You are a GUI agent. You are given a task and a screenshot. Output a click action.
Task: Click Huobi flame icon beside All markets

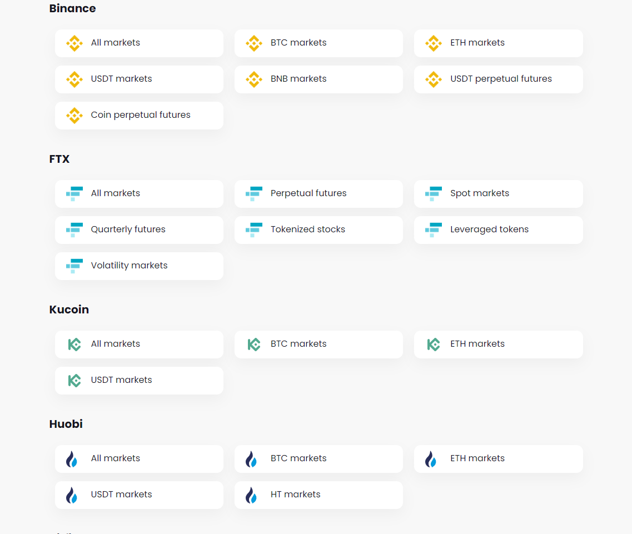[72, 459]
